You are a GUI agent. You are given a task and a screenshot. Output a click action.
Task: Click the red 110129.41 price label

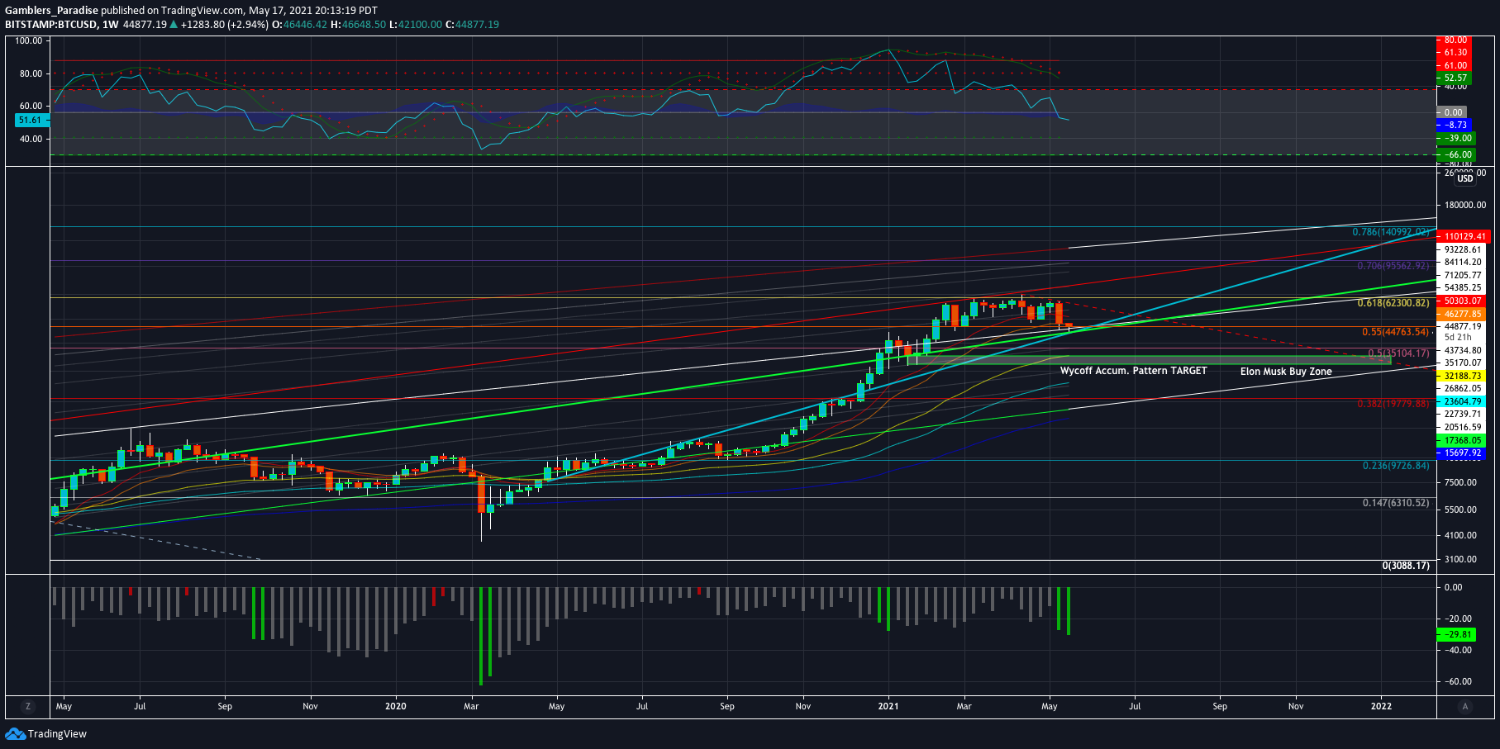tap(1464, 236)
